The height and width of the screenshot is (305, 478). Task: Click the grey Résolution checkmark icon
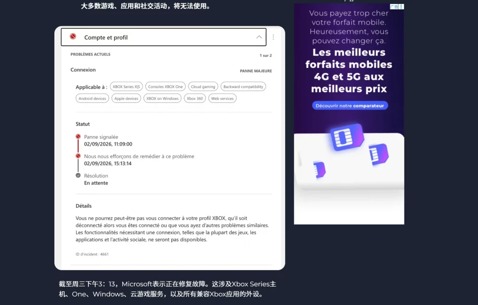coord(78,175)
